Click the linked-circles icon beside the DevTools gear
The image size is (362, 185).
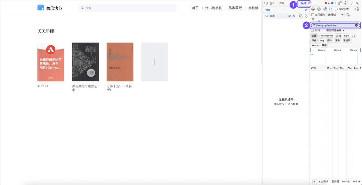[340, 3]
